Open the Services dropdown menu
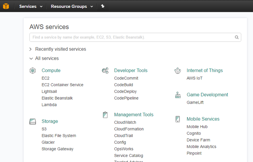The image size is (253, 162). [x=31, y=6]
